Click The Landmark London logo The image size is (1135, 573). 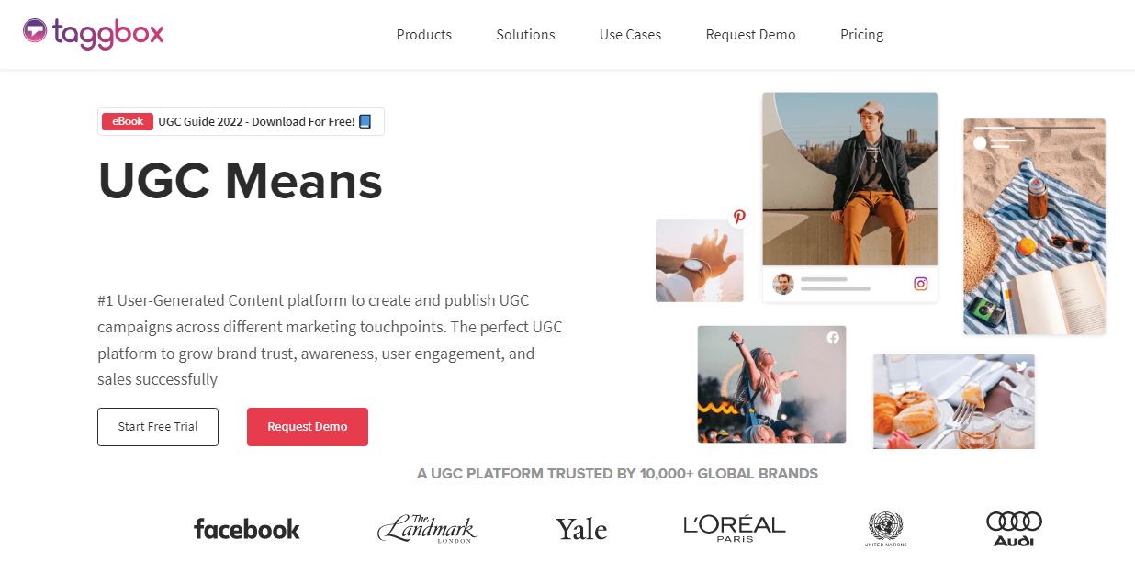(x=427, y=529)
